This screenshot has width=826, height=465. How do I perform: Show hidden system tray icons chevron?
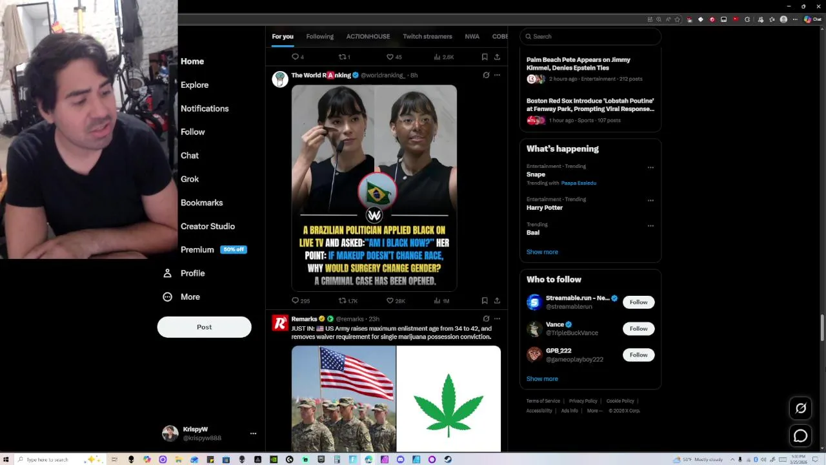(732, 460)
